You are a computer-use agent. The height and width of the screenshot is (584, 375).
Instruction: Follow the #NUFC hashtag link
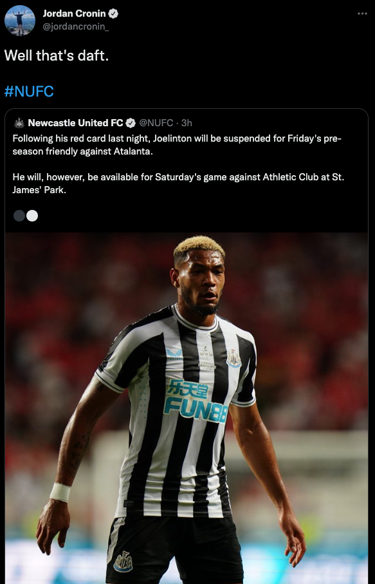(x=29, y=91)
